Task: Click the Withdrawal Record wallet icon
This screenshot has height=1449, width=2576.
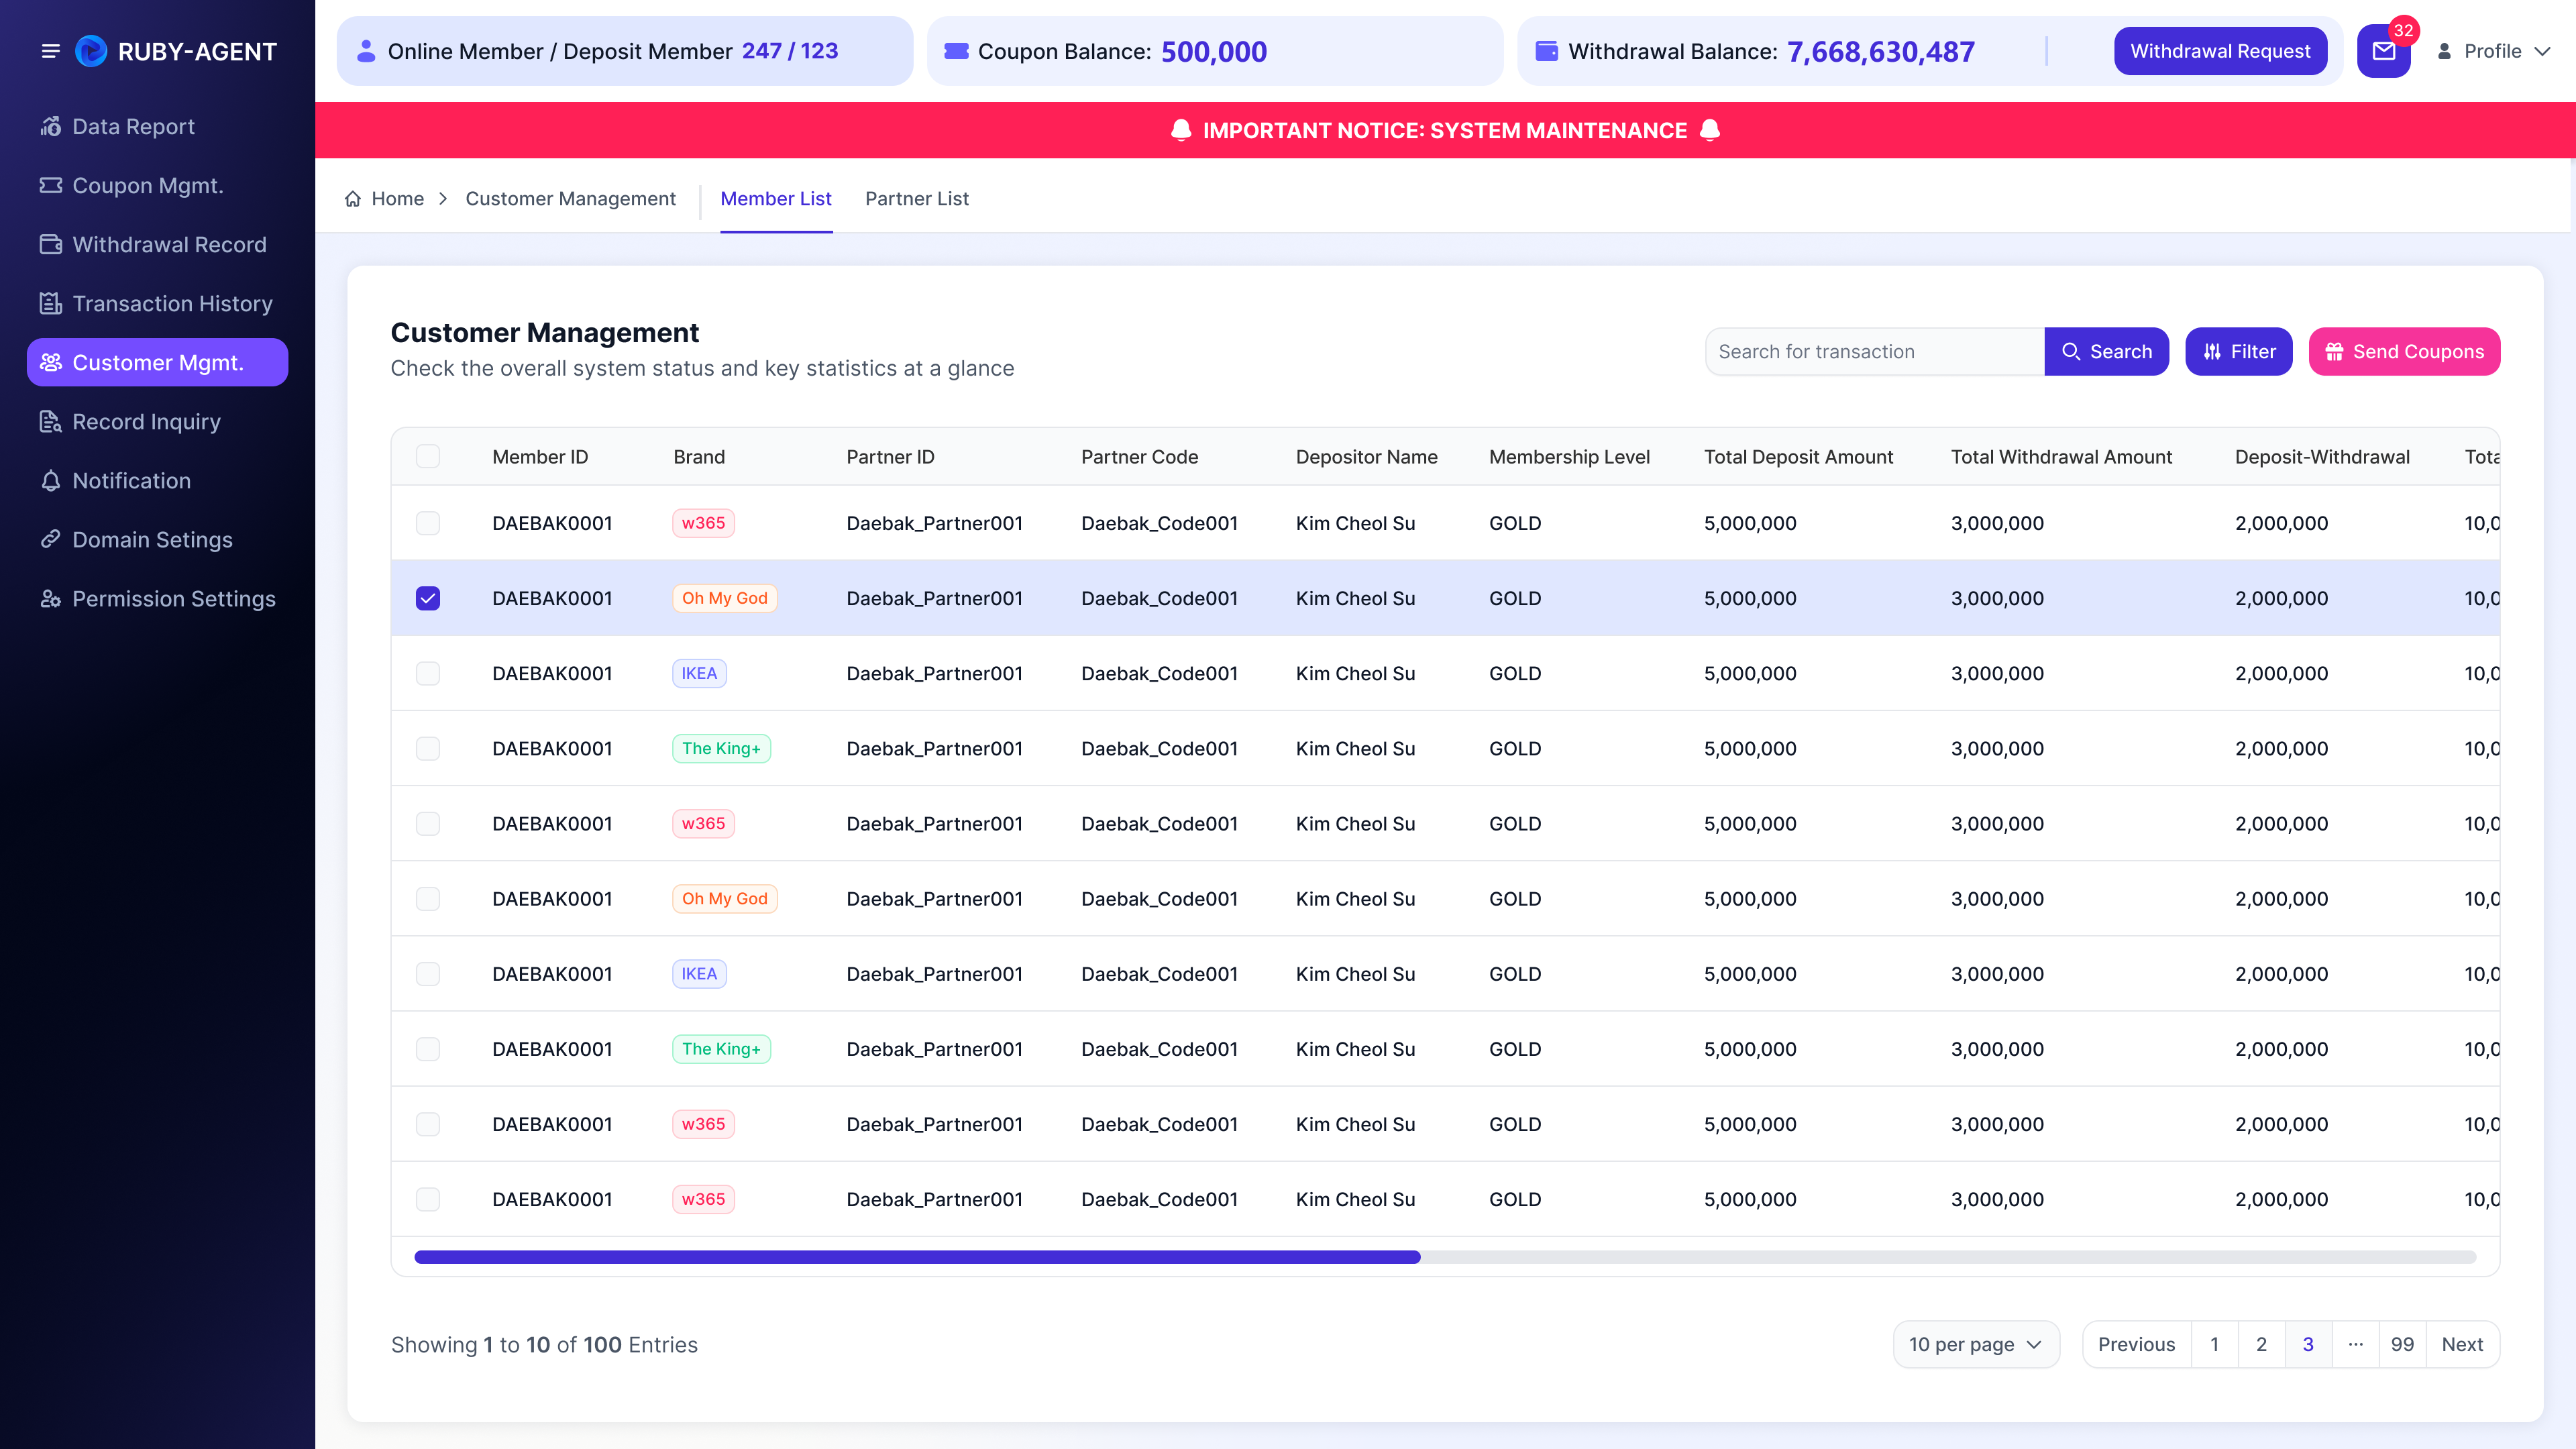Action: click(50, 245)
